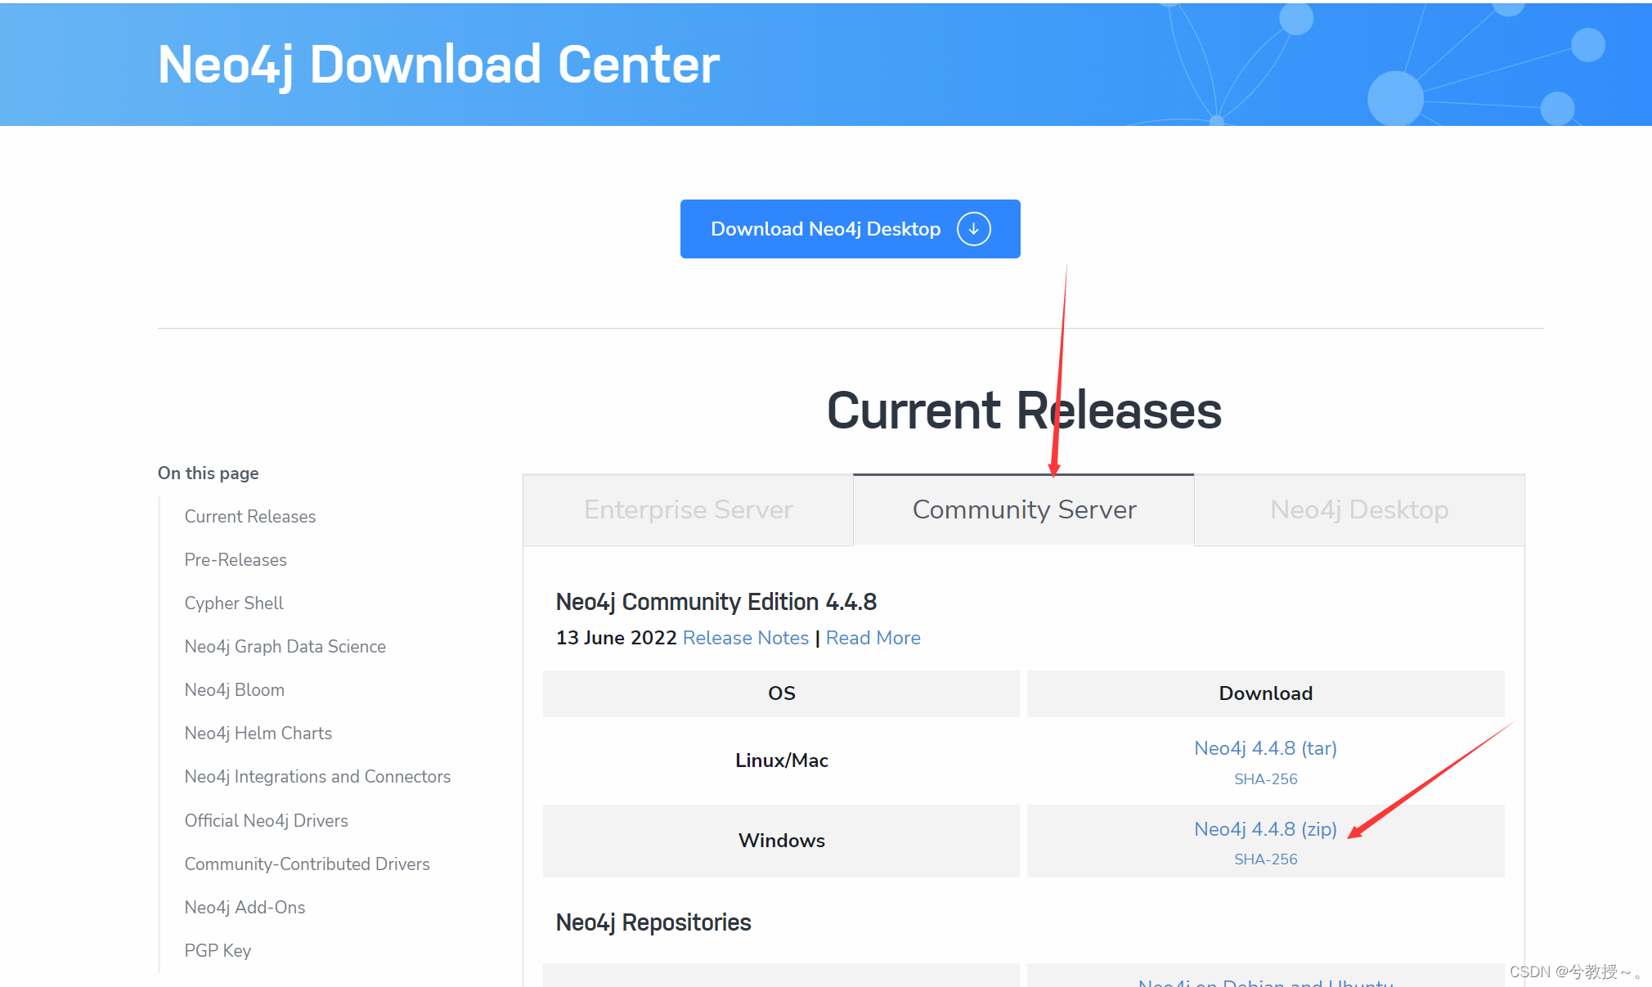Open Community-Contributed Drivers sidebar link

tap(308, 864)
